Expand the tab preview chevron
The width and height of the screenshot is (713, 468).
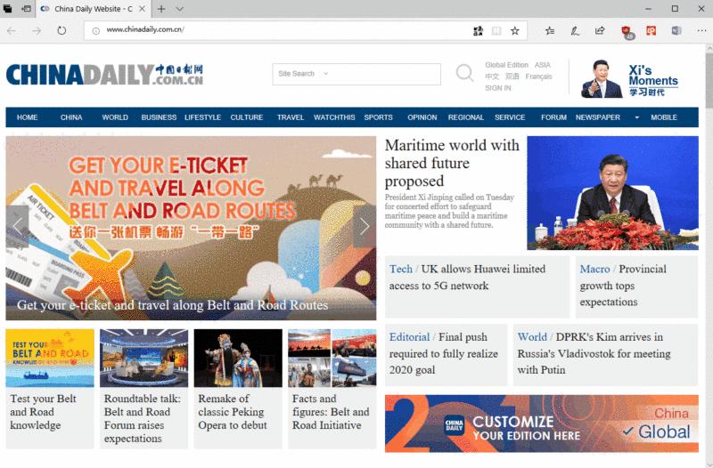pos(180,9)
